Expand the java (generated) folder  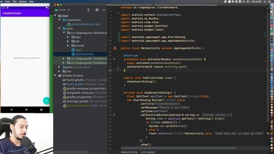60,67
